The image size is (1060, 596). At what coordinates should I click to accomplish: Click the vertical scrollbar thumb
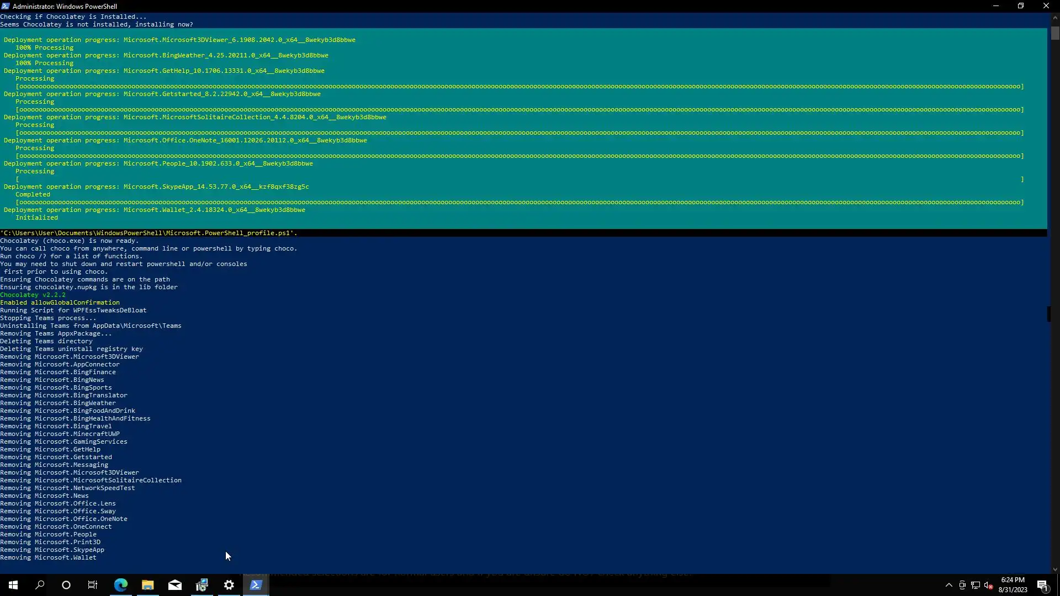[1055, 33]
